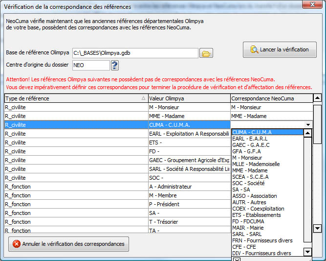Select the M - Membre row
Viewport: 326px width, 261px height.
[189, 195]
